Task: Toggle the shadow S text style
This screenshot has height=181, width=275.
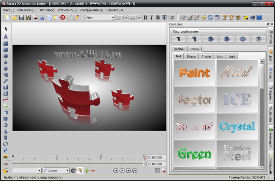Action: [x=158, y=18]
